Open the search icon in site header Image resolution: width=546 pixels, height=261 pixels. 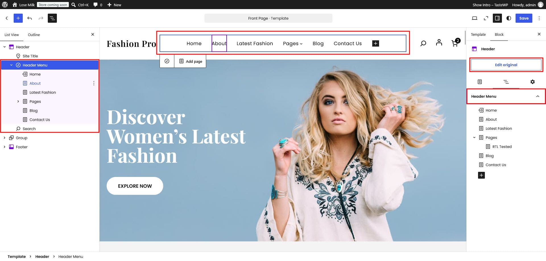(423, 43)
